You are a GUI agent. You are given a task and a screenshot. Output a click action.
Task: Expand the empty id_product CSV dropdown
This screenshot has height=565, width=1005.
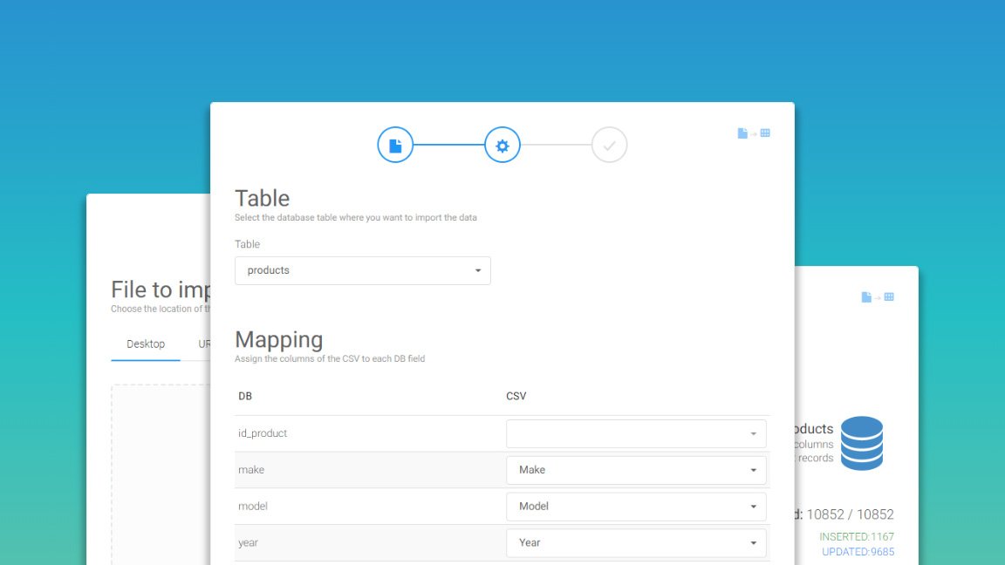click(x=636, y=433)
